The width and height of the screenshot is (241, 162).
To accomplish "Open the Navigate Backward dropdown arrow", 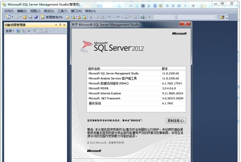I will [131, 17].
